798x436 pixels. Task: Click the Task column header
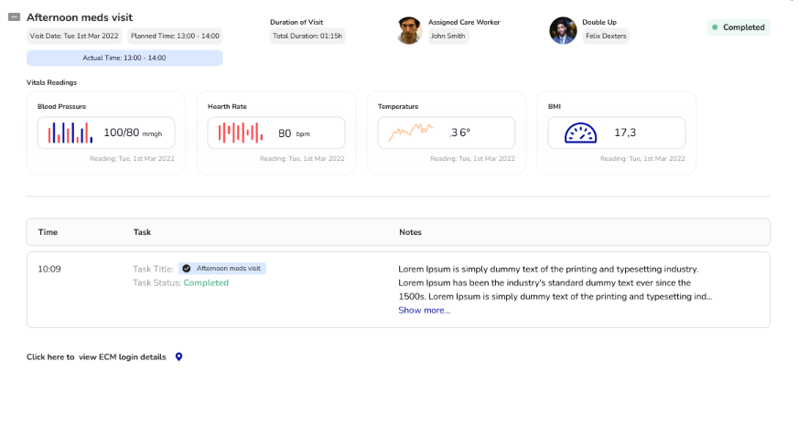[142, 232]
